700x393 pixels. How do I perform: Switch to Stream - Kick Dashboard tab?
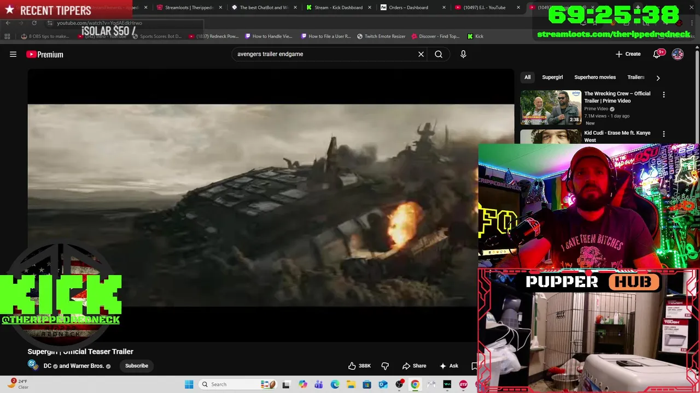pyautogui.click(x=339, y=8)
